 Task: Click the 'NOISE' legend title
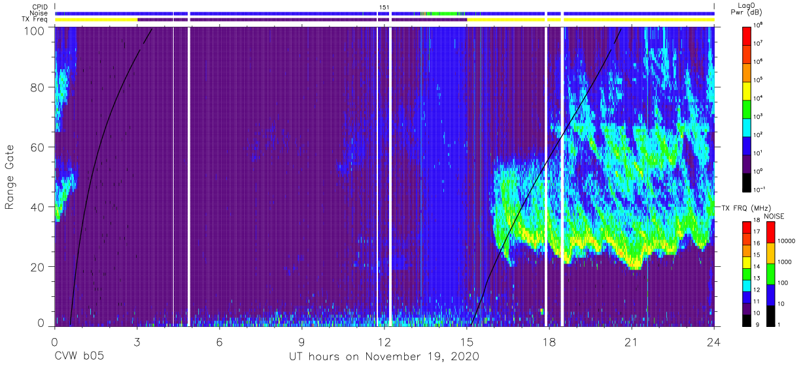(x=774, y=216)
